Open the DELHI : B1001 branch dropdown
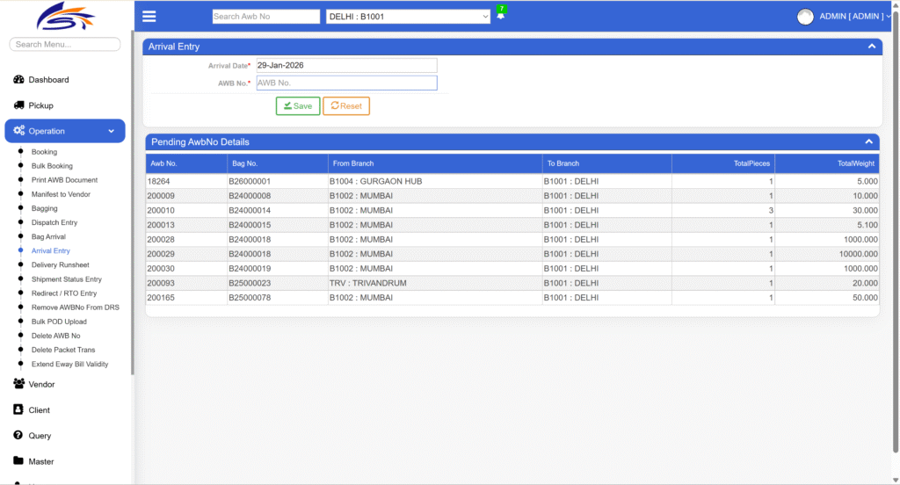The height and width of the screenshot is (485, 900). (x=408, y=17)
